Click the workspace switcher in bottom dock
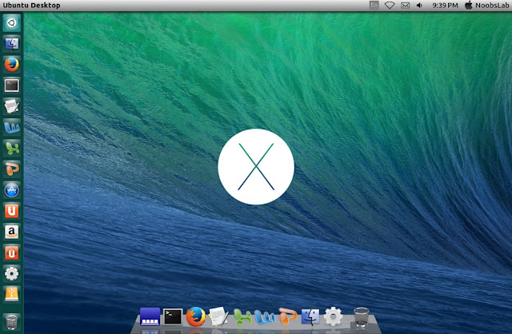512x334 pixels. [x=150, y=316]
